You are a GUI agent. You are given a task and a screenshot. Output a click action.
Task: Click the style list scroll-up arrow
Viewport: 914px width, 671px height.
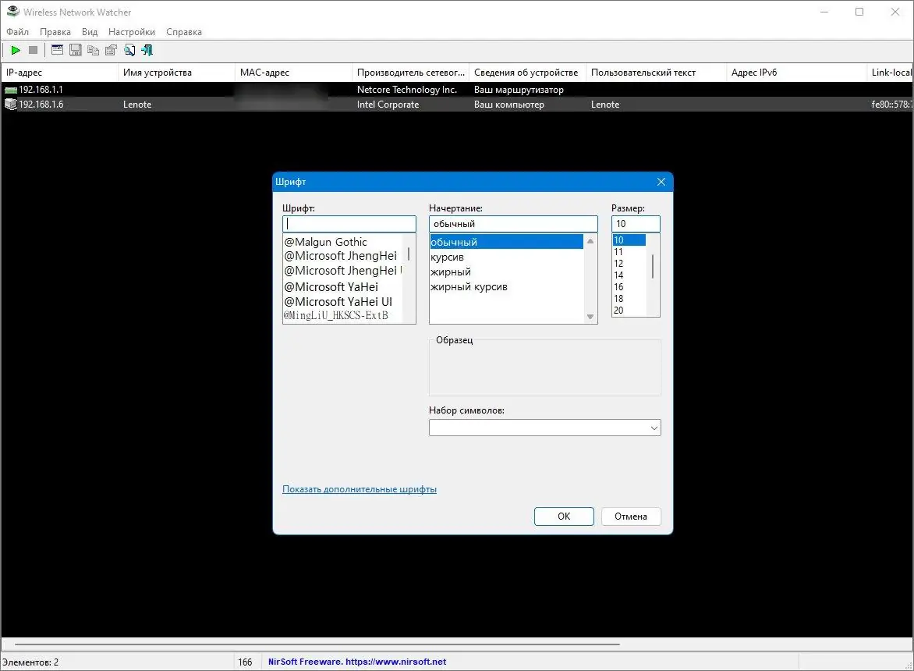(x=590, y=241)
